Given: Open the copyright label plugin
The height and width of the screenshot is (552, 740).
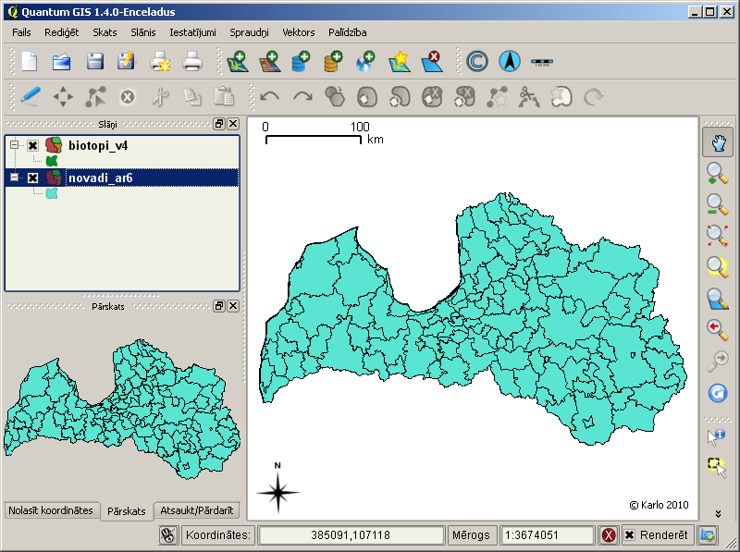Looking at the screenshot, I should [477, 62].
